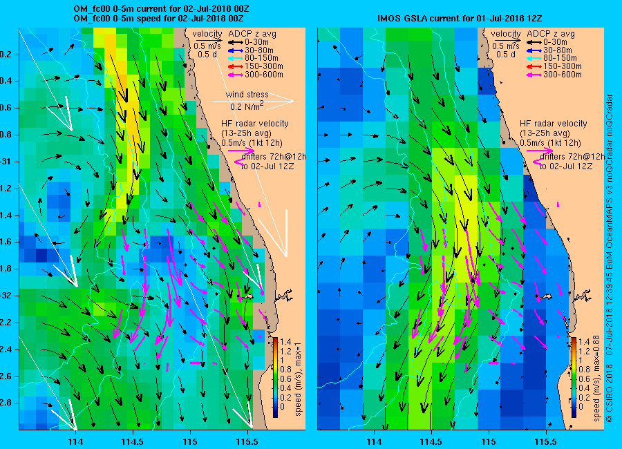Click 'ADCP z avg' heading in right panel
622x449 pixels.
551,34
